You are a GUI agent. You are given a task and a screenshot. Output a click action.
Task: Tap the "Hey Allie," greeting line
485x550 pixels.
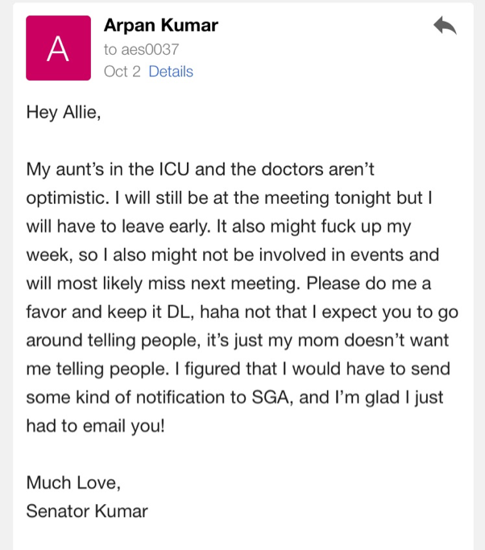tap(64, 113)
